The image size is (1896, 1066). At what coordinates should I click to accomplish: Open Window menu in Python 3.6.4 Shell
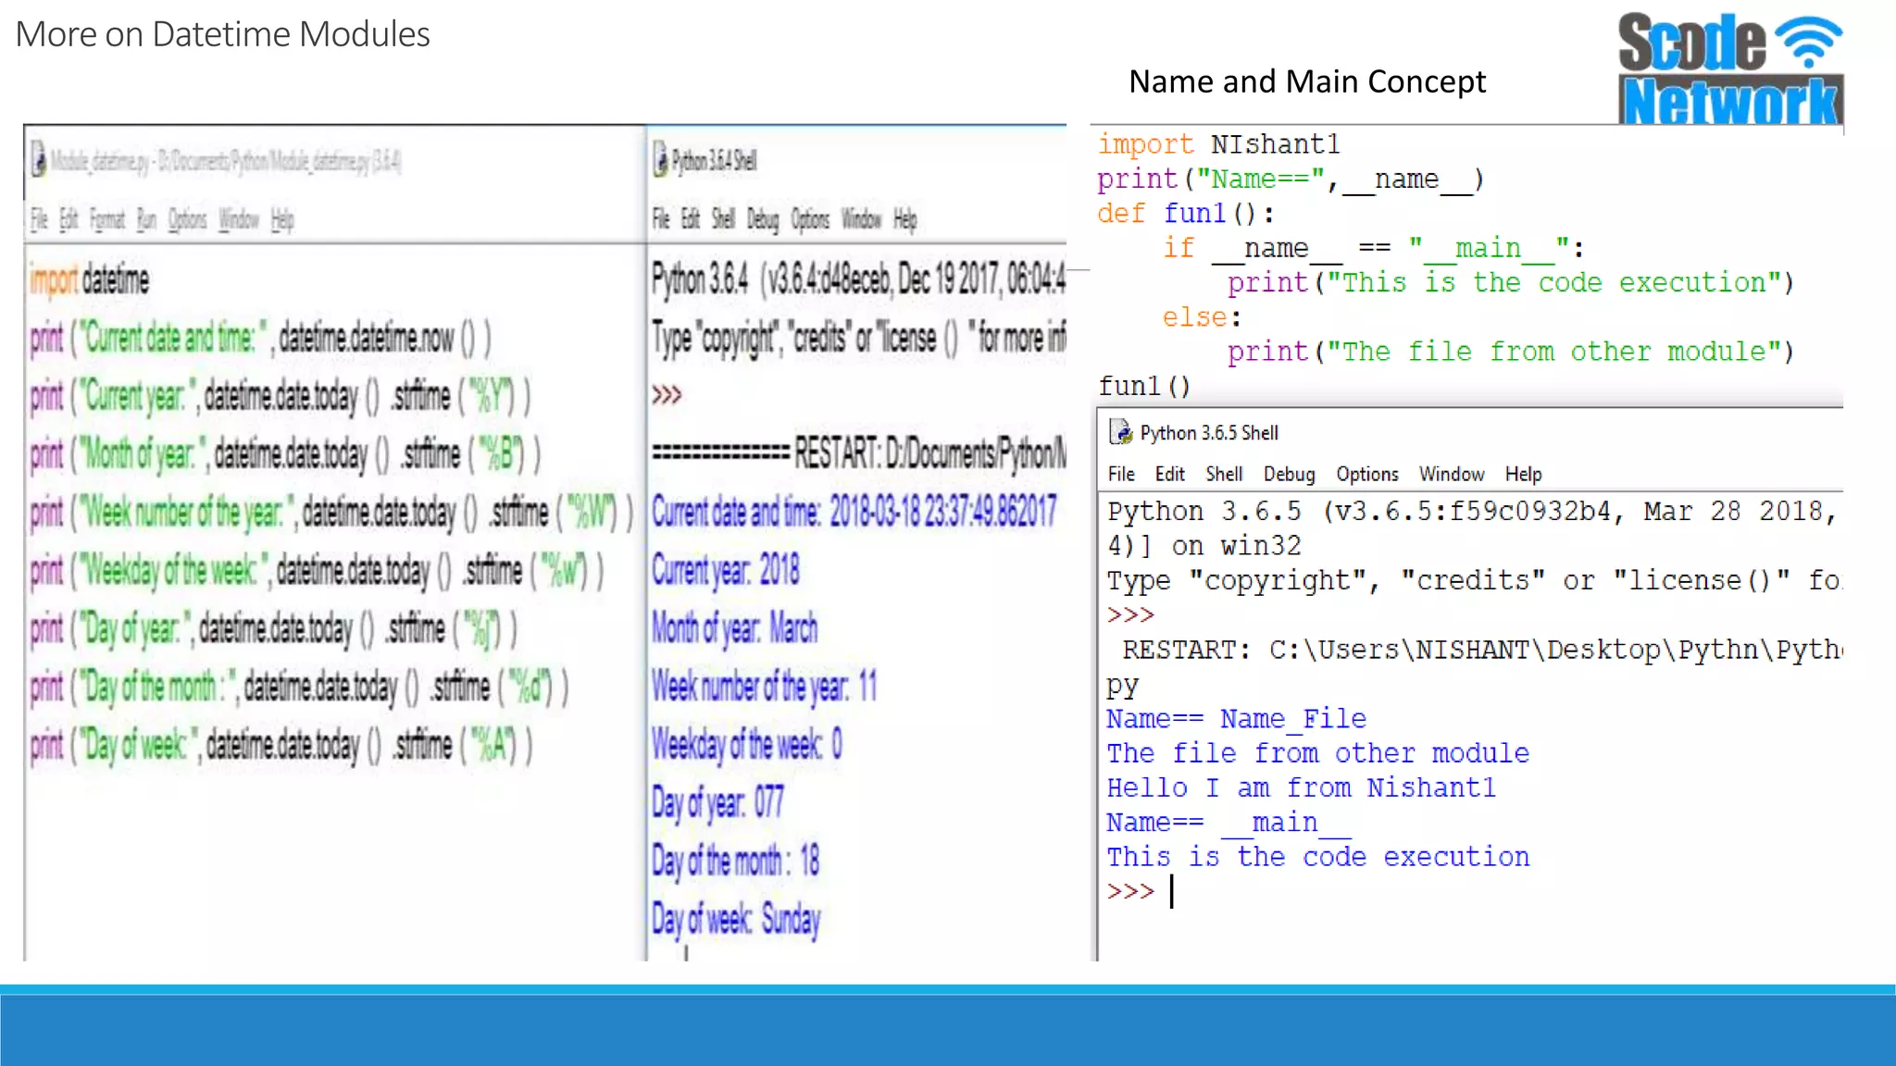[x=861, y=219]
